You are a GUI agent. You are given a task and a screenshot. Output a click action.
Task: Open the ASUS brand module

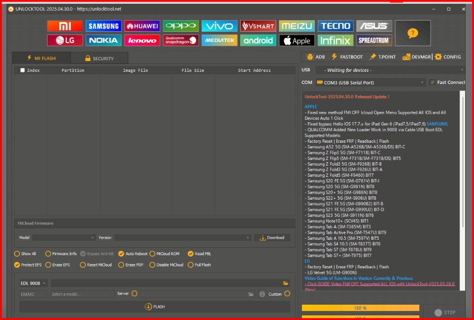point(374,26)
